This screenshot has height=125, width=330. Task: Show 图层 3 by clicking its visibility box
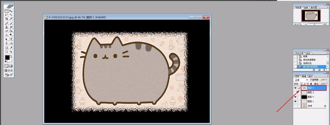pos(295,92)
